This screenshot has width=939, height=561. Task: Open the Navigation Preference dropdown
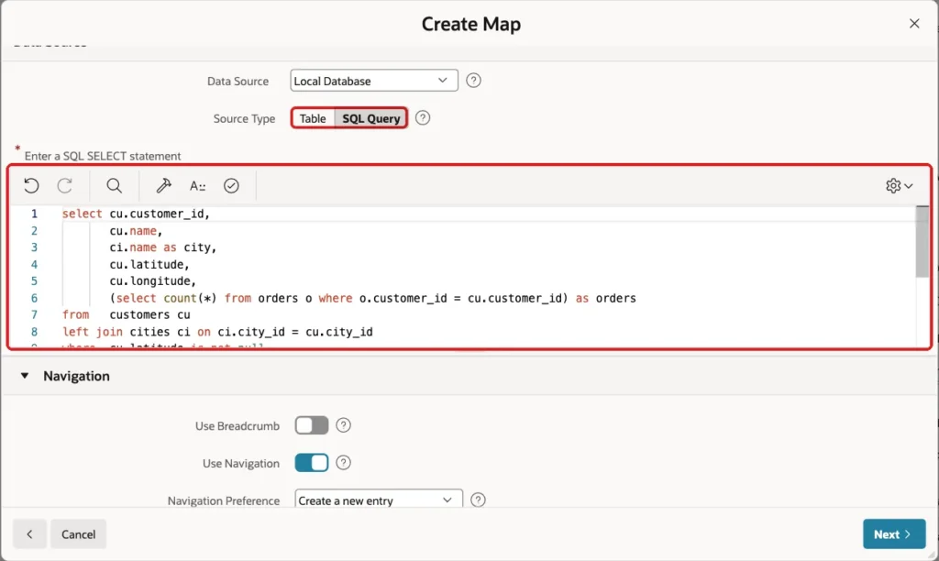tap(379, 499)
